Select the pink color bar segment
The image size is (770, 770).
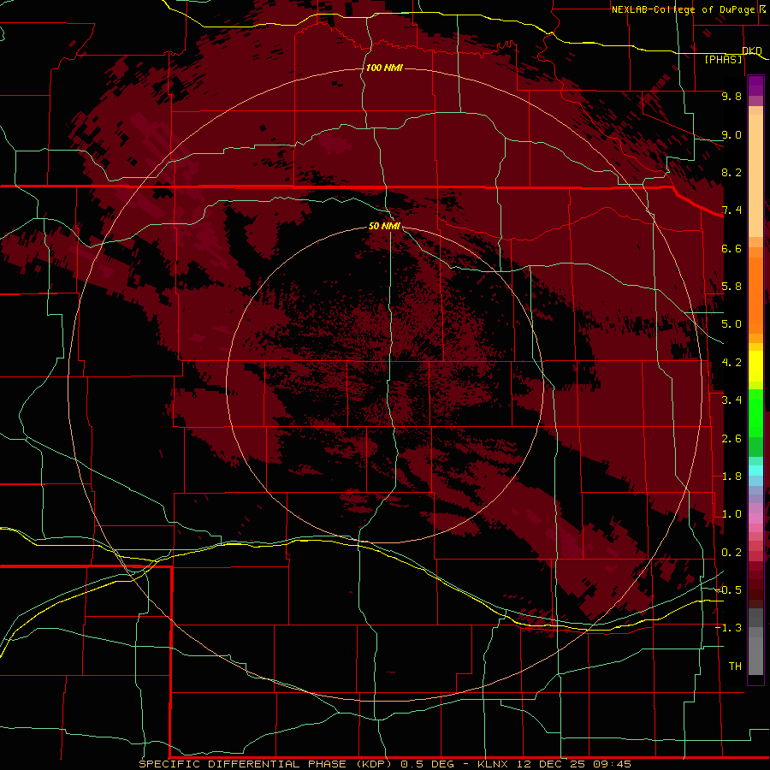coord(755,518)
